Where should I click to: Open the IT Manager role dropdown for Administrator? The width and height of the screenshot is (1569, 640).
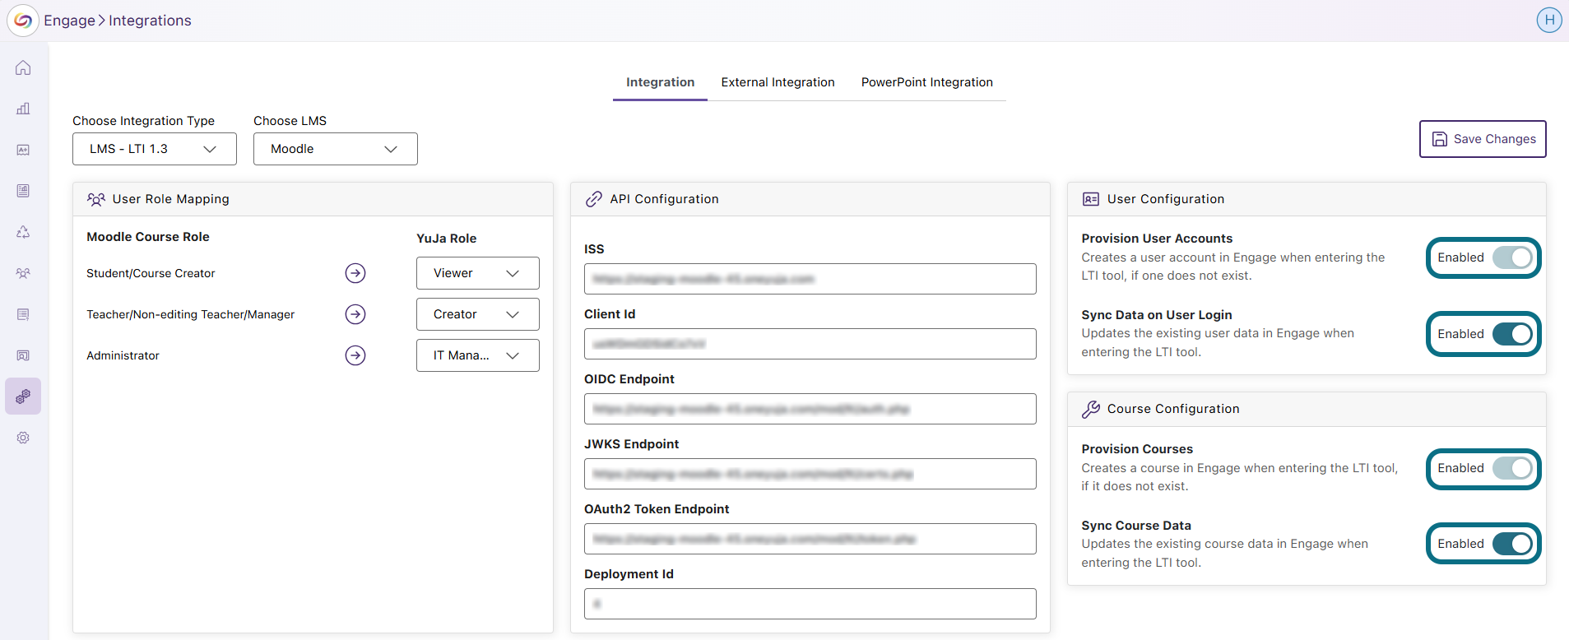pos(478,355)
